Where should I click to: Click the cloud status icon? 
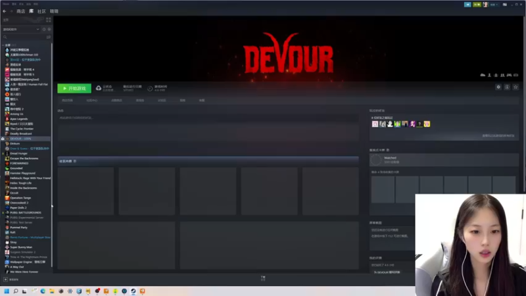click(x=99, y=88)
